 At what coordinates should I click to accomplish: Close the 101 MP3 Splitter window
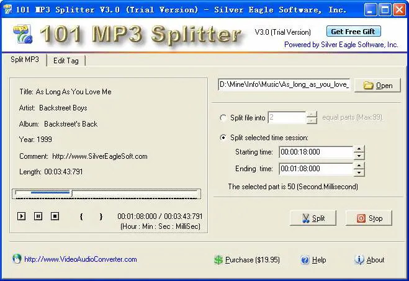click(399, 10)
